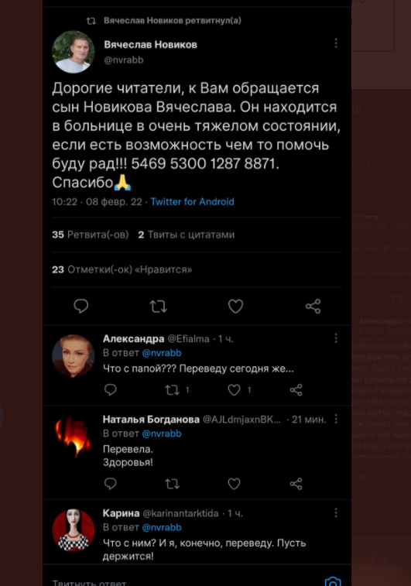This screenshot has height=586, width=411.
Task: Like Александра's reply with heart icon
Action: coord(235,390)
